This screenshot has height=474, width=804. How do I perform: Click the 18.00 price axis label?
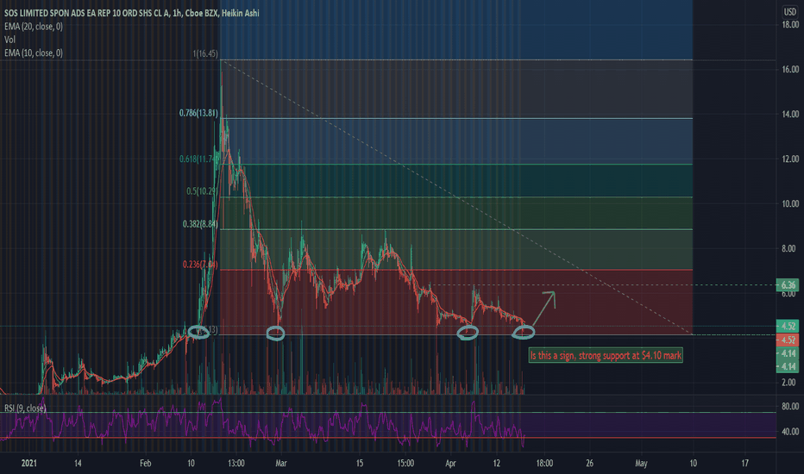tap(790, 24)
